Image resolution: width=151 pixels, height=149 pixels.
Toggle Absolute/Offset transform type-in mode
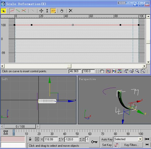click(37, 139)
